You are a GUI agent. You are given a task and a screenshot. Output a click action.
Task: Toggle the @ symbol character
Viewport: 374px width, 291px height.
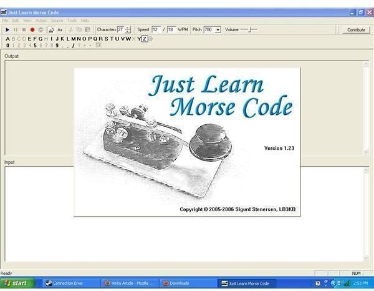[151, 39]
